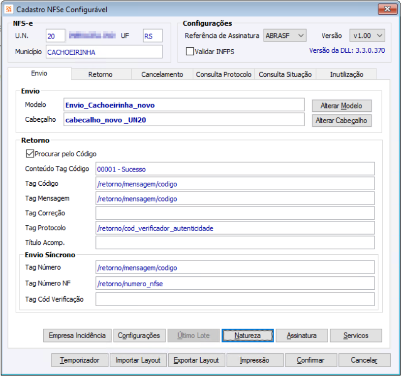
Task: Click the Configurações button
Action: coord(139,336)
